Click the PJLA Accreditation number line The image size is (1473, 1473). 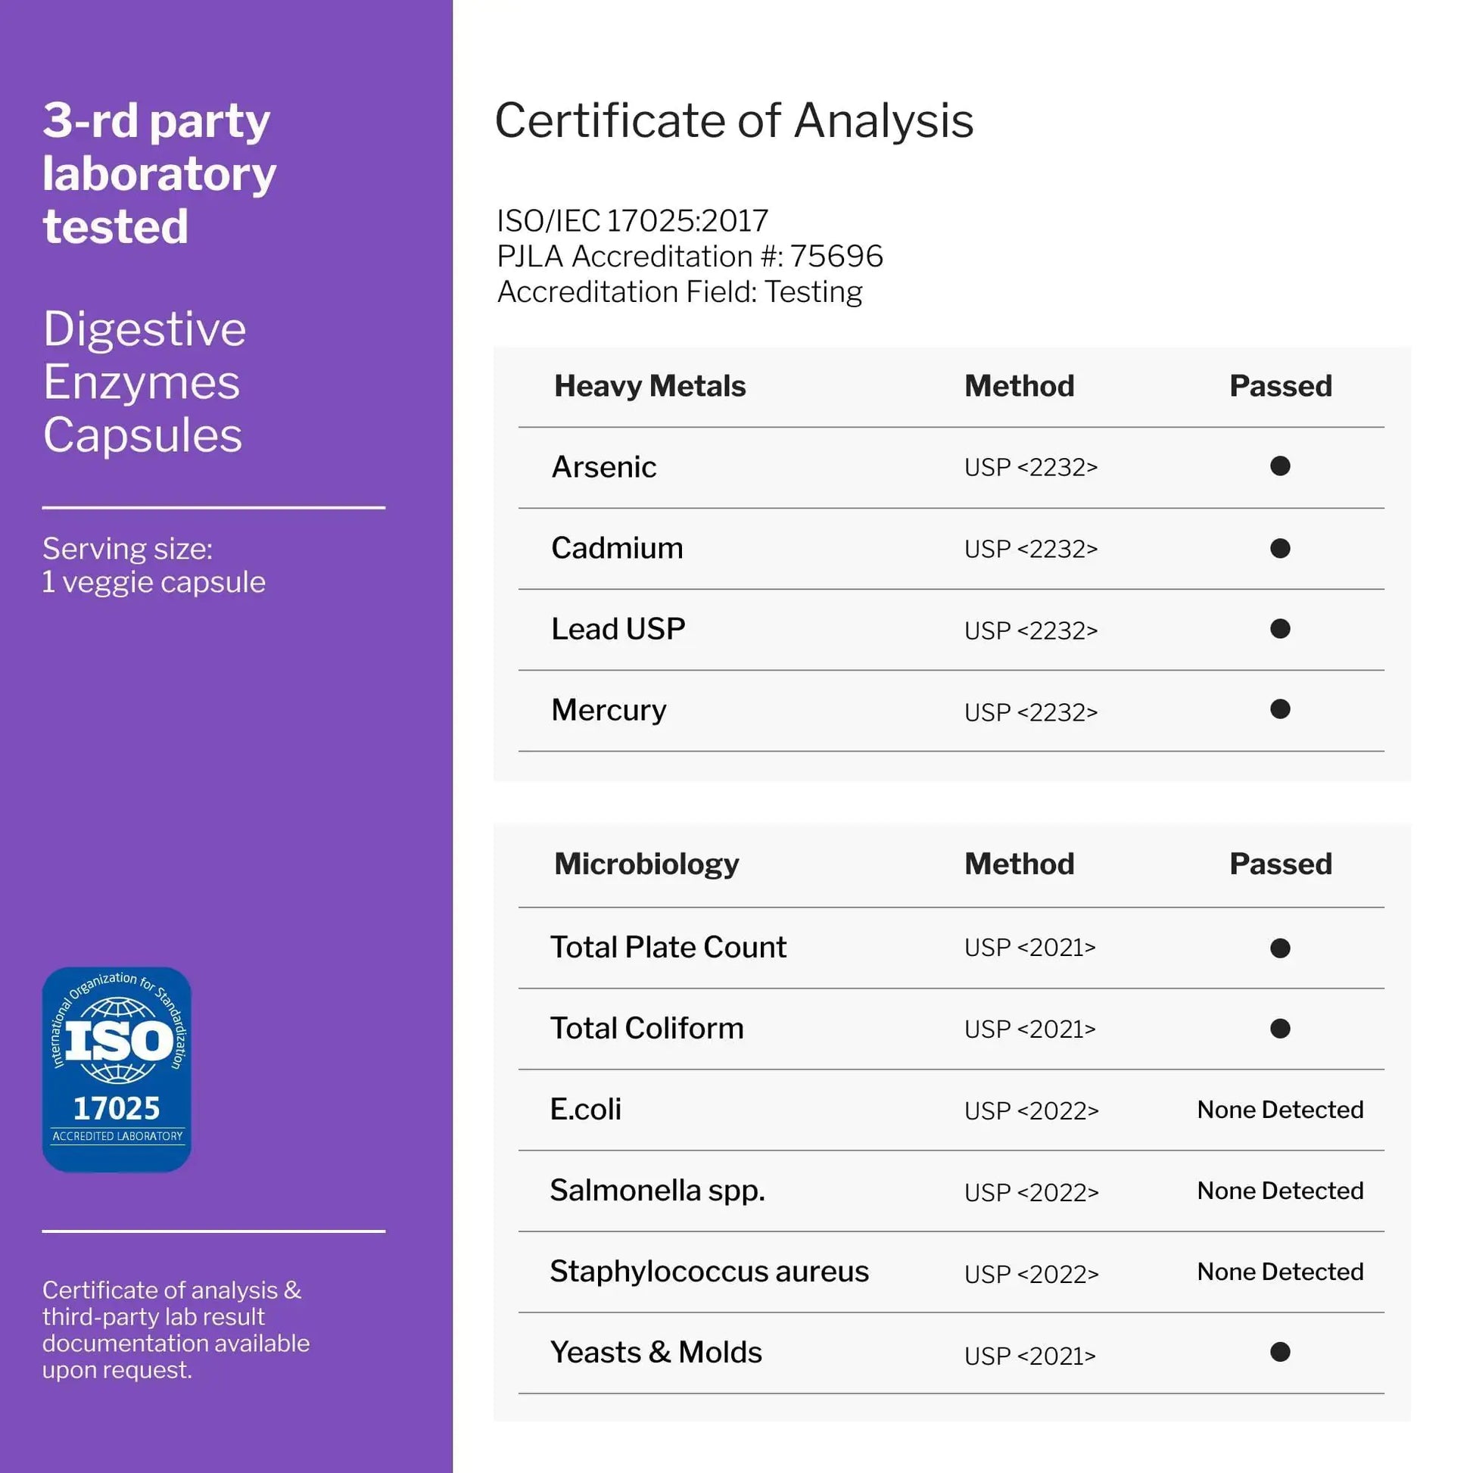[690, 256]
